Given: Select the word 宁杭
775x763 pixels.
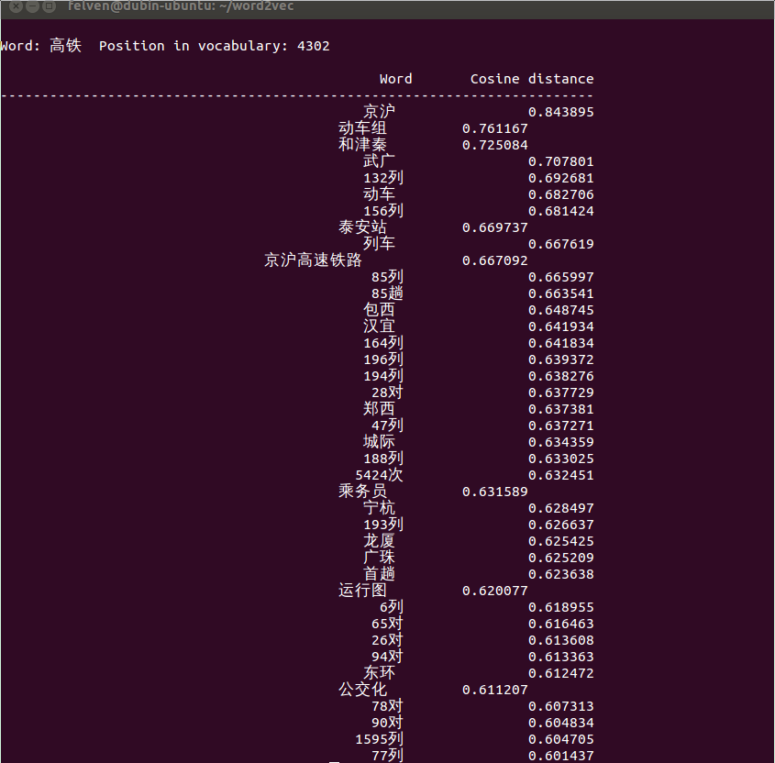Looking at the screenshot, I should coord(379,508).
